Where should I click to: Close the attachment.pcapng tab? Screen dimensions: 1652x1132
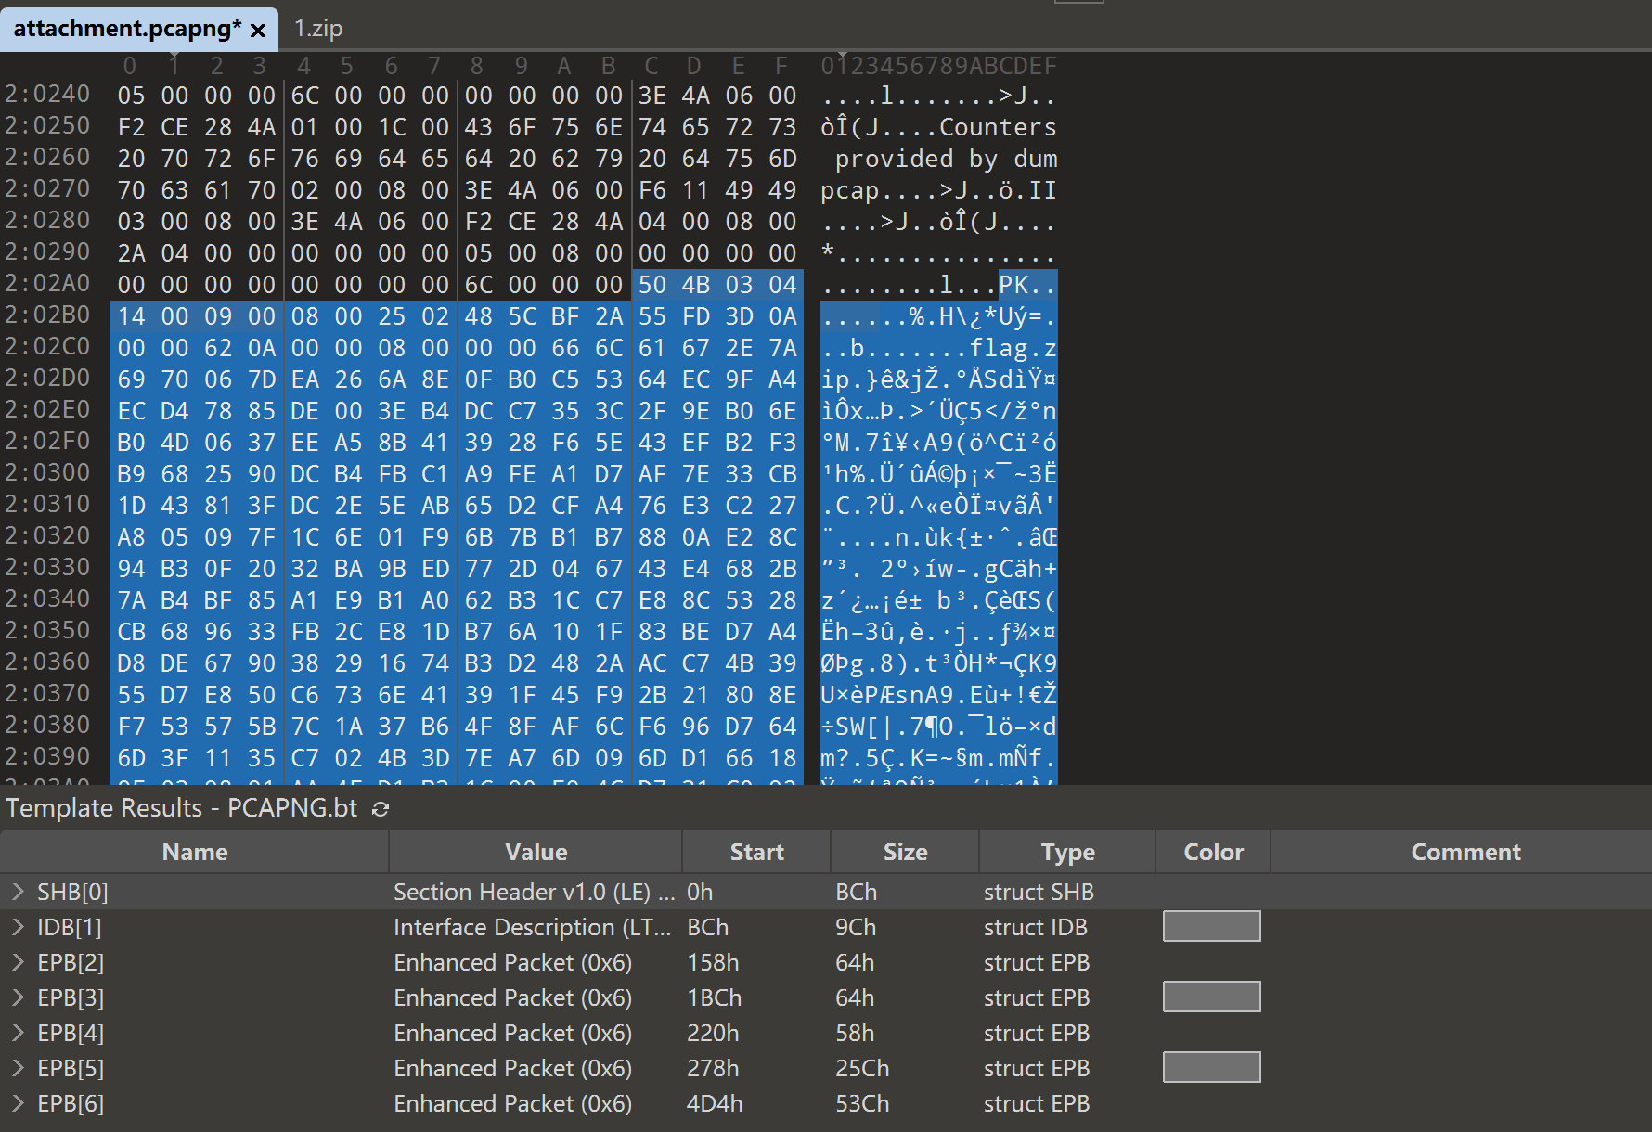pos(259,31)
